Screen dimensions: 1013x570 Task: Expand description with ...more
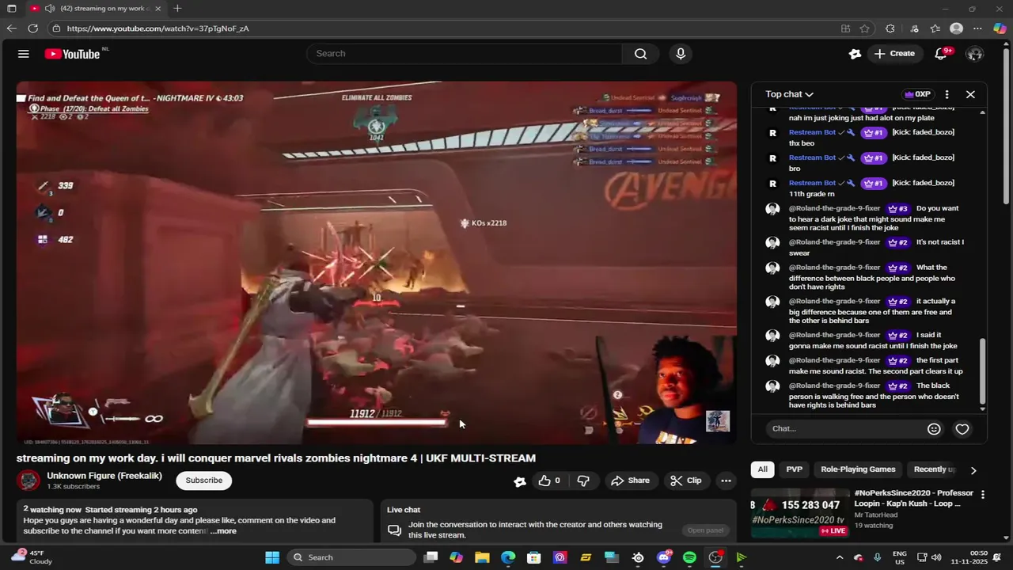[x=223, y=531]
